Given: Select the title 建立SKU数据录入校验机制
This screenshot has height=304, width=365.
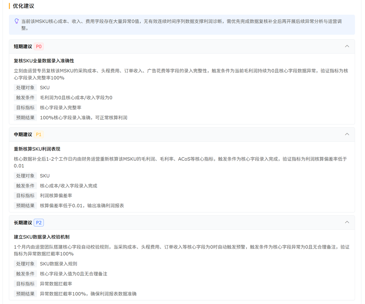Looking at the screenshot, I should (x=42, y=237).
